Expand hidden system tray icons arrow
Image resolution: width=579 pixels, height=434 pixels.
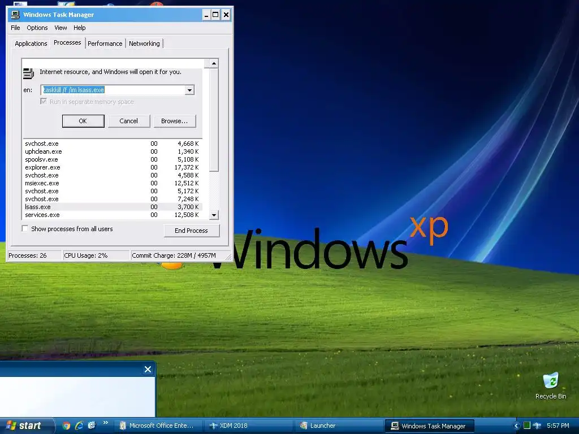tap(516, 426)
